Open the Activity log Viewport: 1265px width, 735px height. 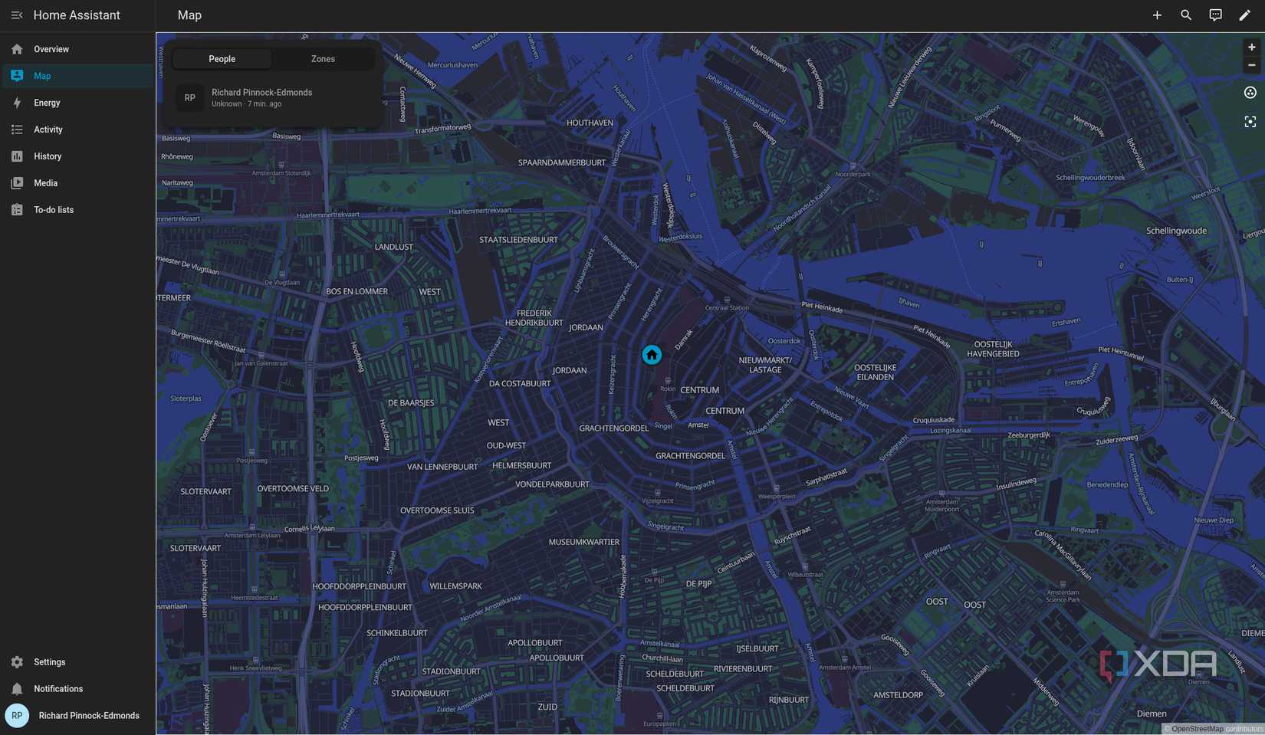(77, 130)
